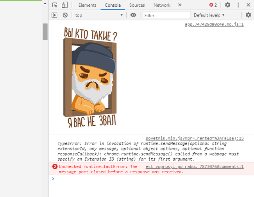This screenshot has width=254, height=197.
Task: Click the red error count badge
Action: 213,5
